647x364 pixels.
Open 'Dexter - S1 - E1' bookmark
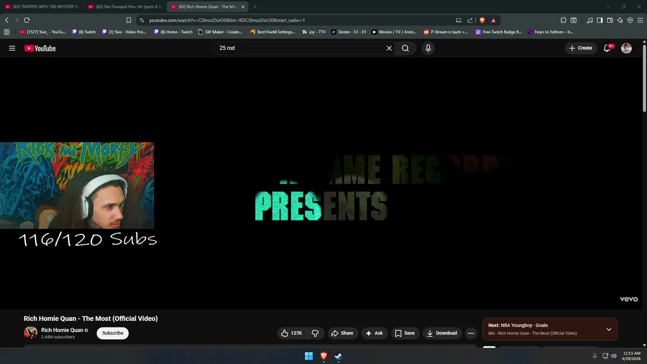pos(349,32)
